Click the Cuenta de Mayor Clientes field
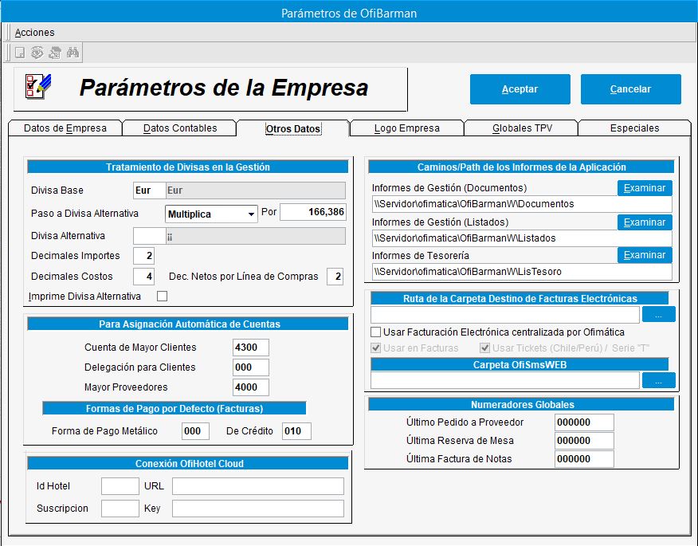This screenshot has height=546, width=698. pyautogui.click(x=251, y=348)
